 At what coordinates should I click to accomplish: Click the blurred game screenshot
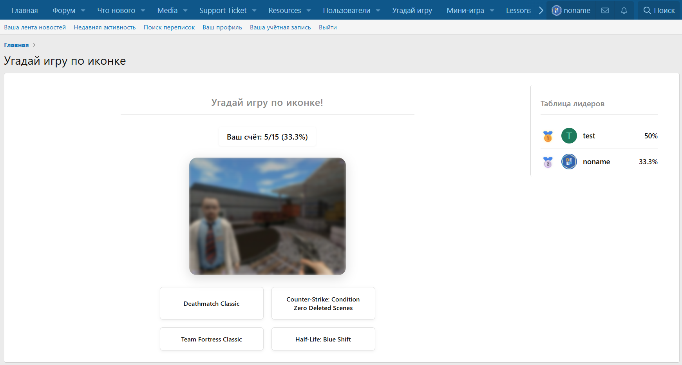[267, 216]
